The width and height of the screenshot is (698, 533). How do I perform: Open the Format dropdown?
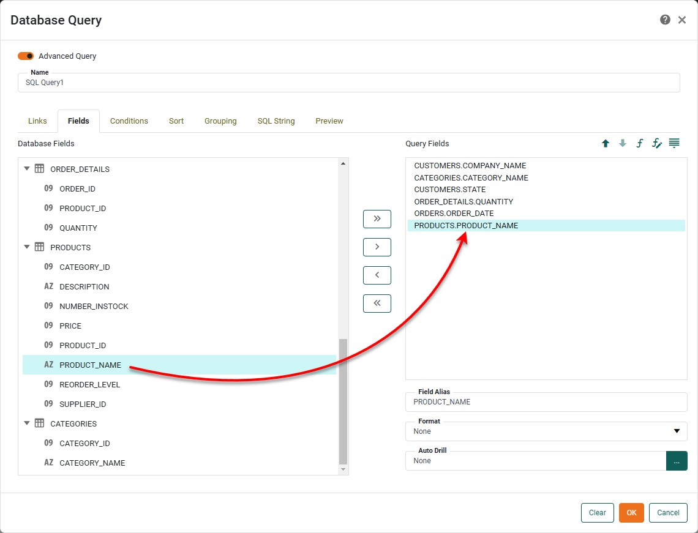click(x=678, y=431)
